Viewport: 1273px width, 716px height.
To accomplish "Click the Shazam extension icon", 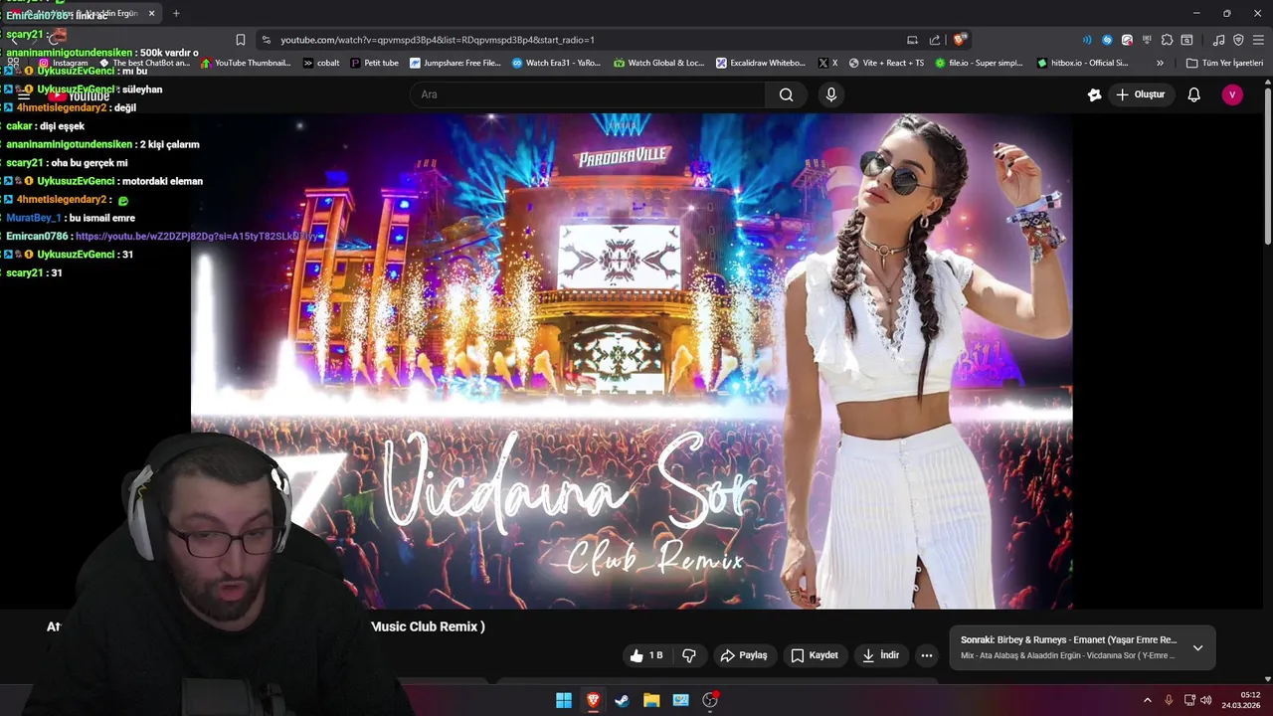I will 1107,40.
